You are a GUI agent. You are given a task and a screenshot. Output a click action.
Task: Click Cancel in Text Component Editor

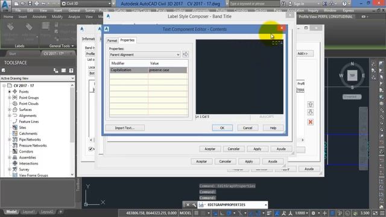point(247,128)
